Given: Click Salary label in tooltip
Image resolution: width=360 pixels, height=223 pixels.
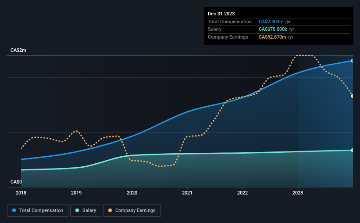Looking at the screenshot, I should pyautogui.click(x=215, y=29).
